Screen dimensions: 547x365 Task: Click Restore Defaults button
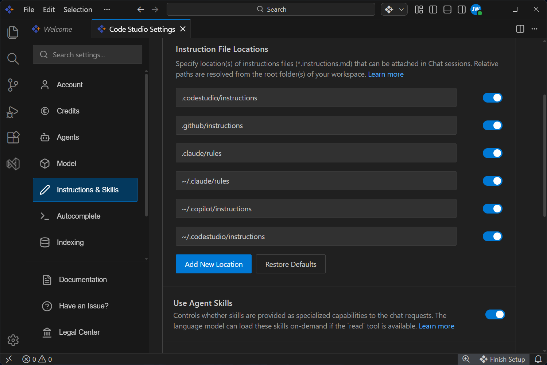coord(291,264)
